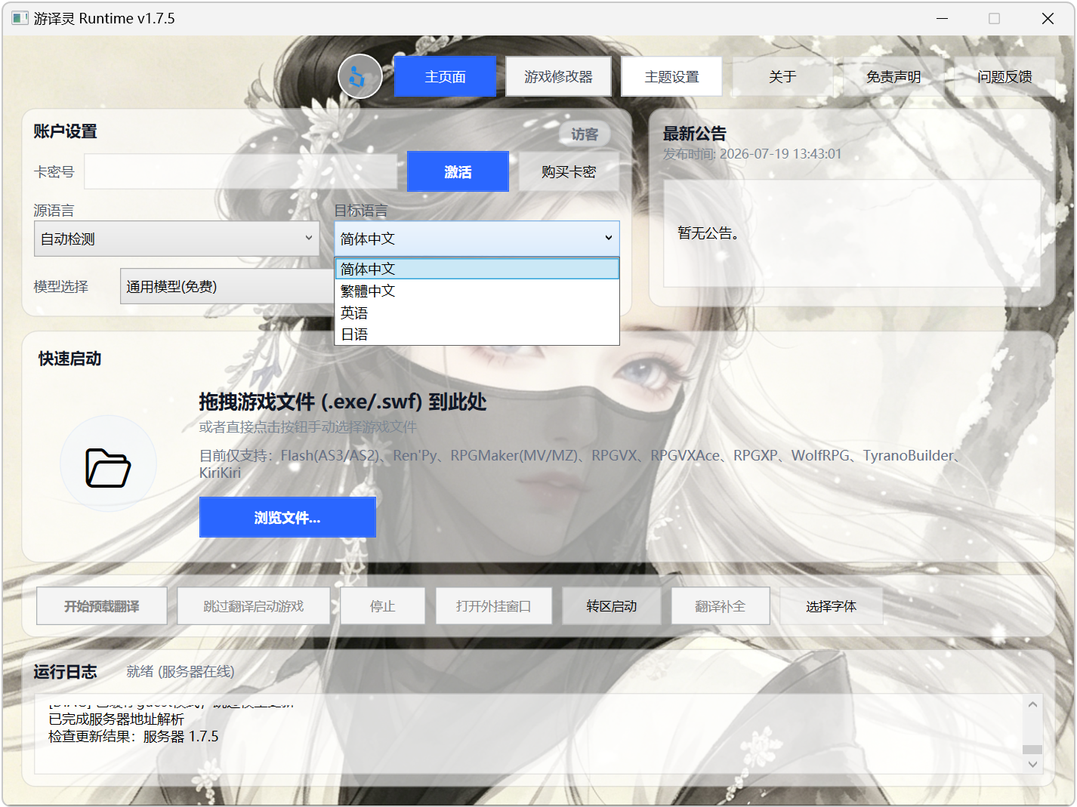Click the 最新公告 heading
1077x807 pixels.
click(x=695, y=134)
